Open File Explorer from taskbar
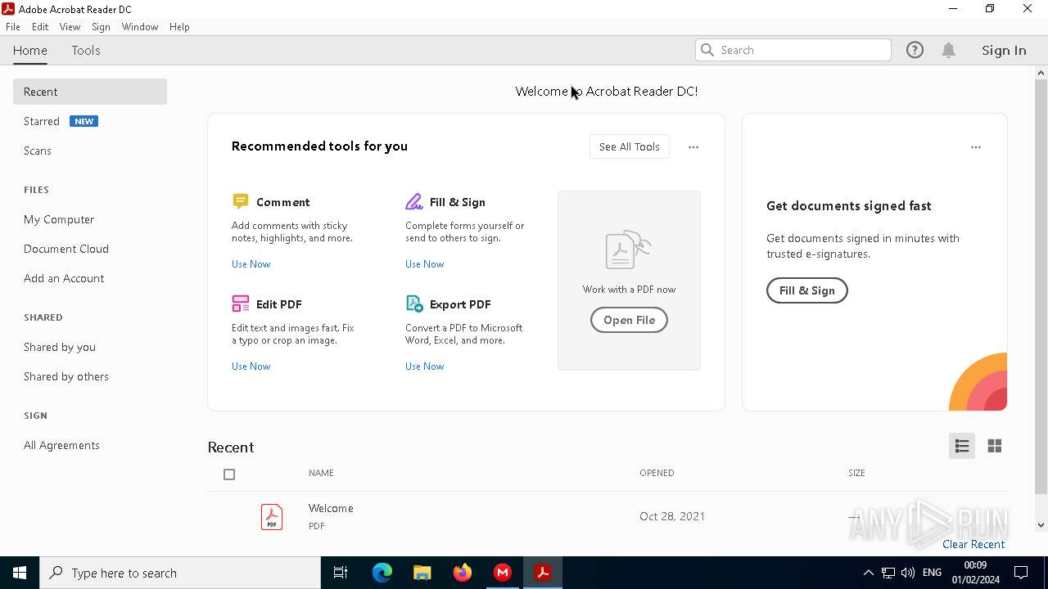The width and height of the screenshot is (1048, 589). 422,573
